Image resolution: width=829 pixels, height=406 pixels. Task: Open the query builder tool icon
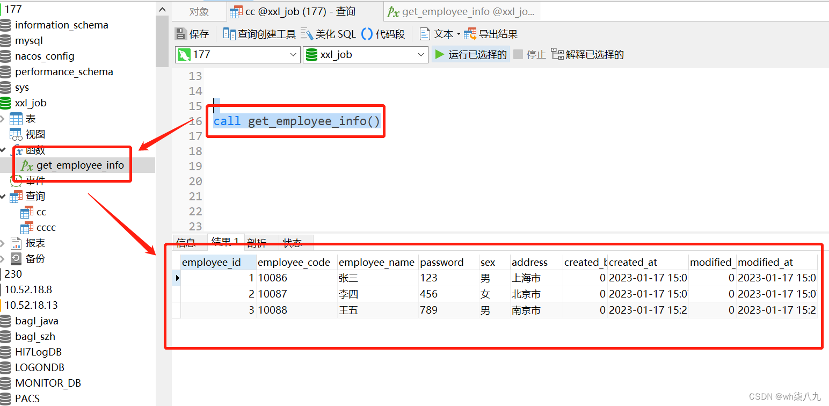pos(229,34)
